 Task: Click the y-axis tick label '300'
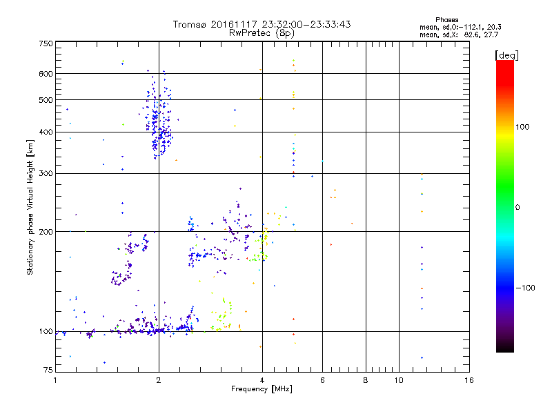tap(46, 174)
